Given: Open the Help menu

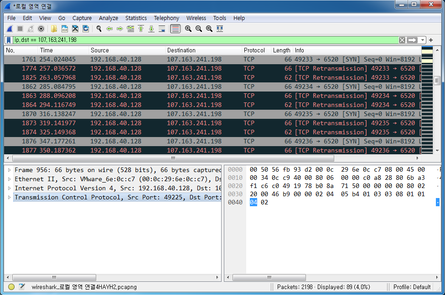Looking at the screenshot, I should 239,18.
